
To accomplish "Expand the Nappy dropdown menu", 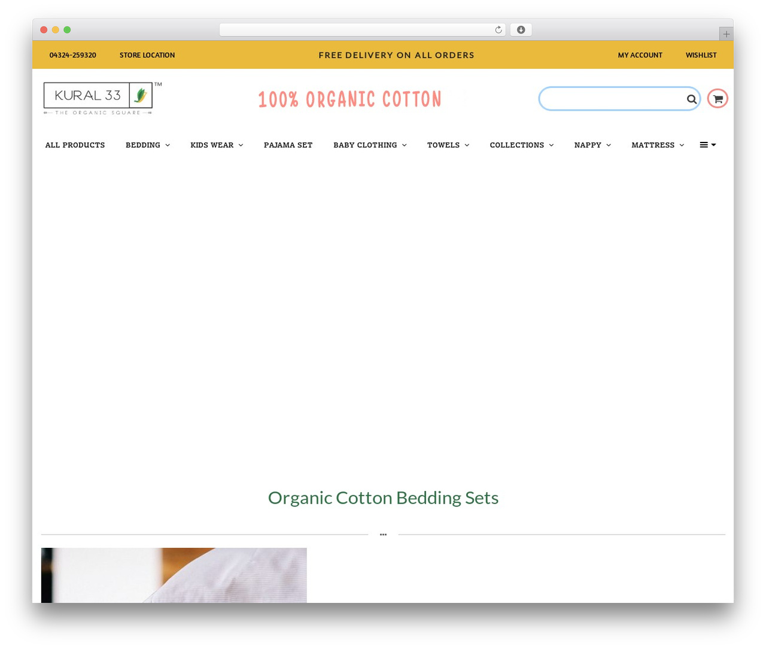I will click(x=592, y=145).
